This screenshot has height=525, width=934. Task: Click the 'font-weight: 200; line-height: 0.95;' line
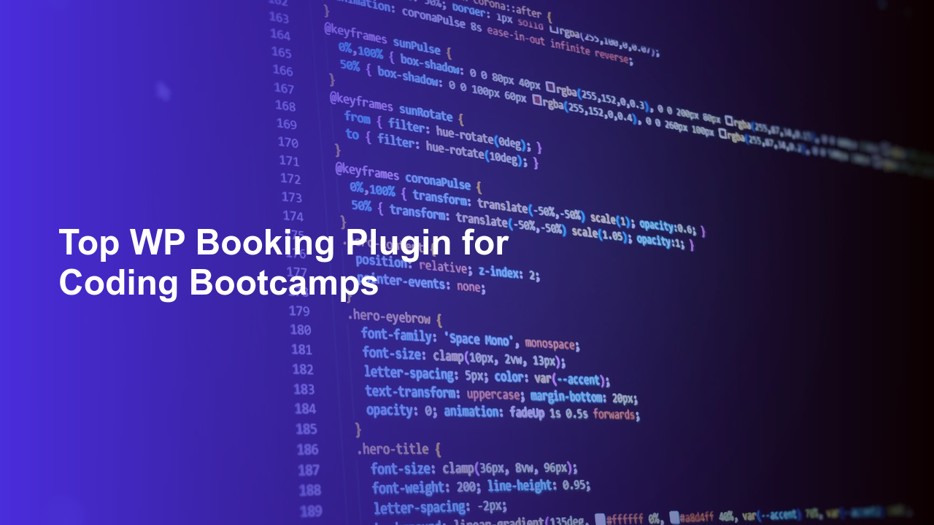481,486
